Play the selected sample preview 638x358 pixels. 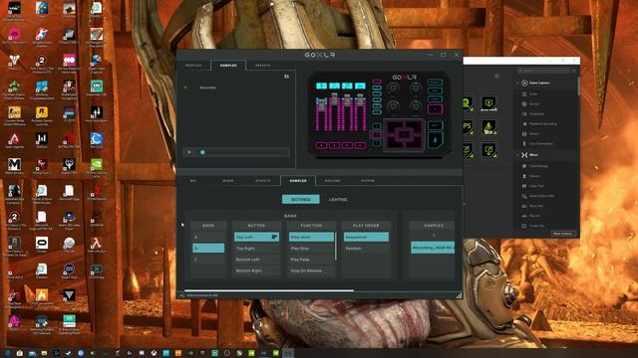(x=189, y=152)
